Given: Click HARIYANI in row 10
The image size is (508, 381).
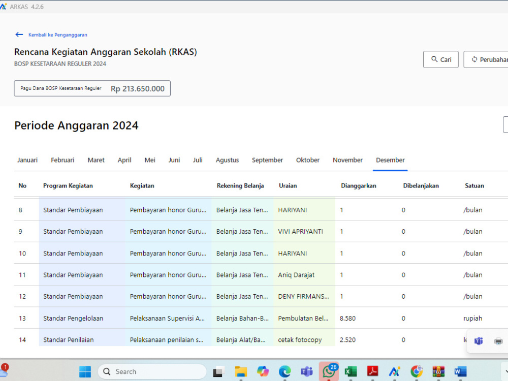Looking at the screenshot, I should pyautogui.click(x=292, y=253).
